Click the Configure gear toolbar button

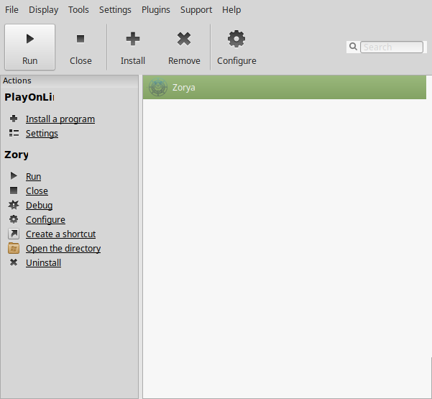tap(236, 47)
